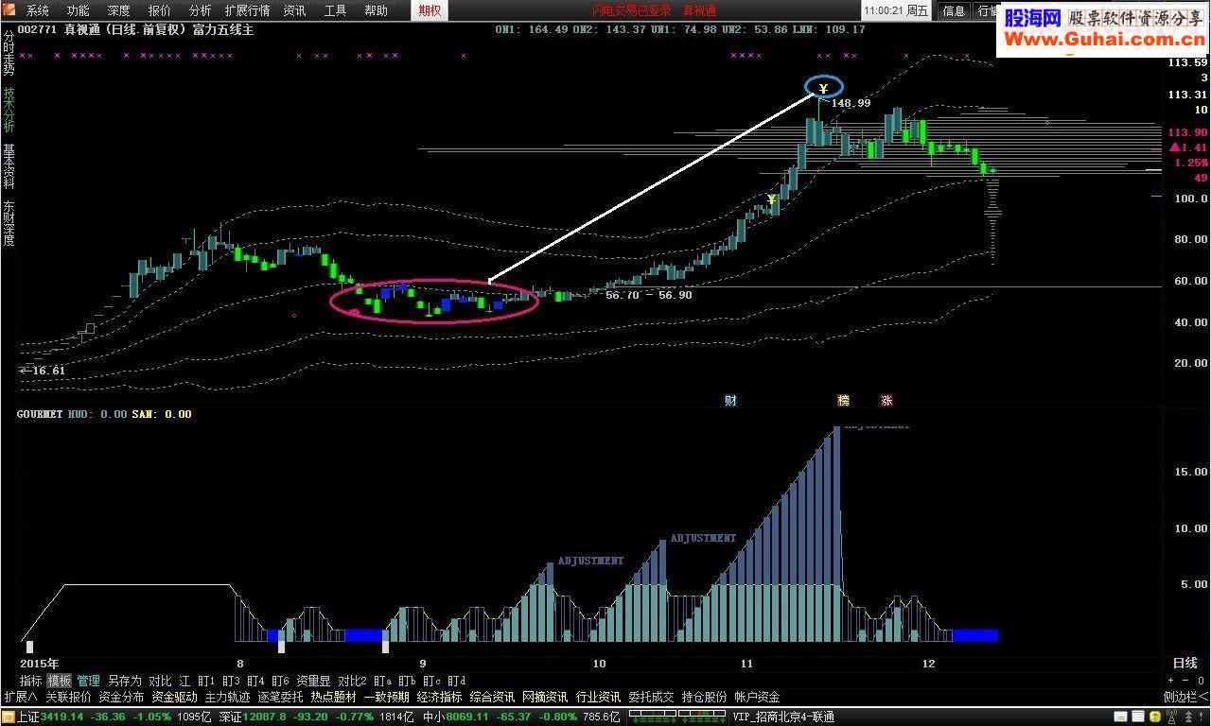
Task: Select the 盯a template
Action: coord(383,681)
